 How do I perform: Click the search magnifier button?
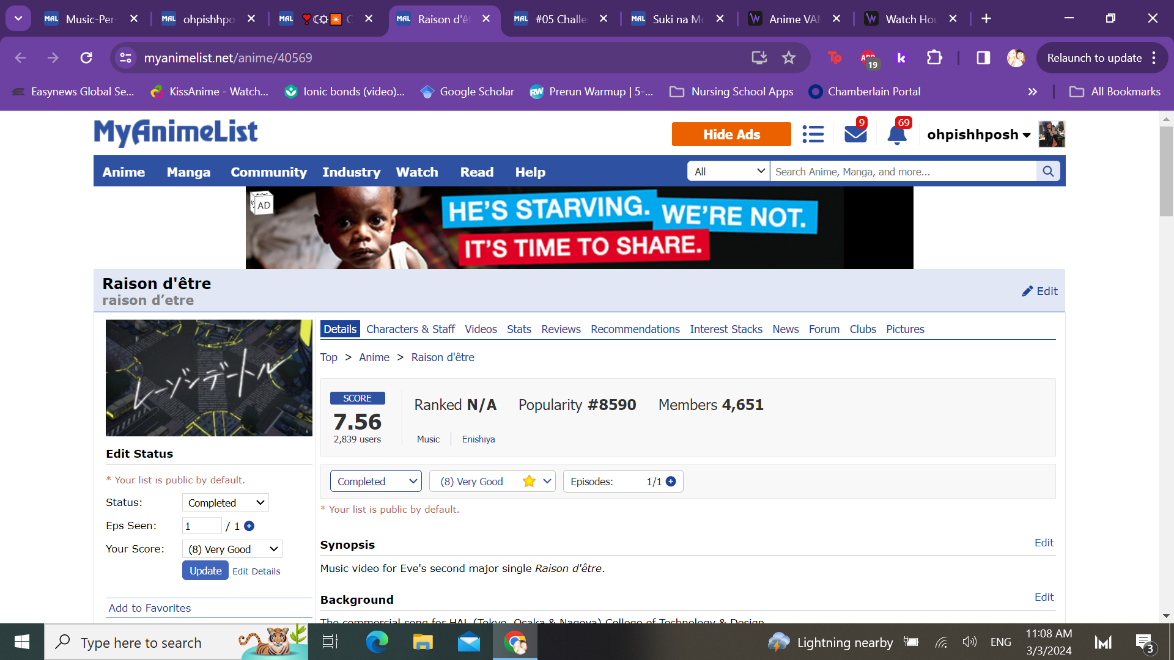(1048, 172)
